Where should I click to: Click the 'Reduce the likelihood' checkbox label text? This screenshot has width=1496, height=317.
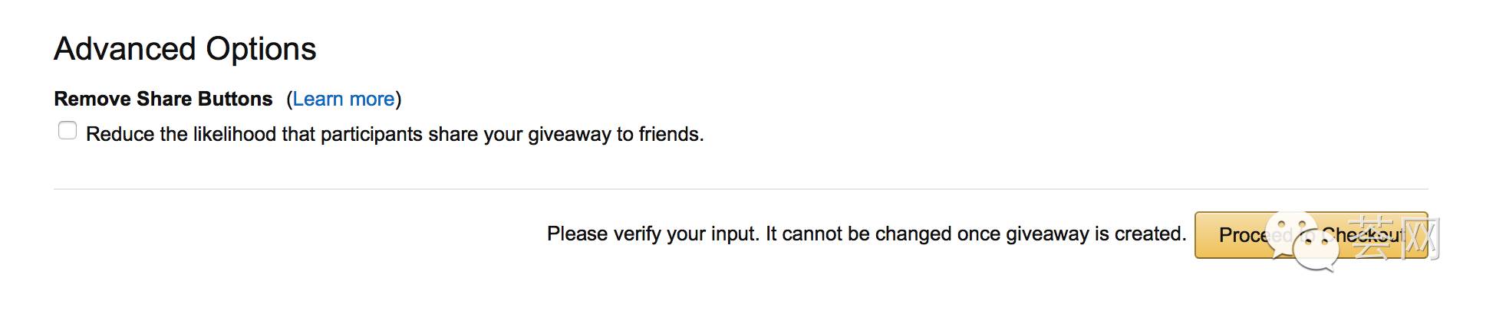(x=395, y=135)
